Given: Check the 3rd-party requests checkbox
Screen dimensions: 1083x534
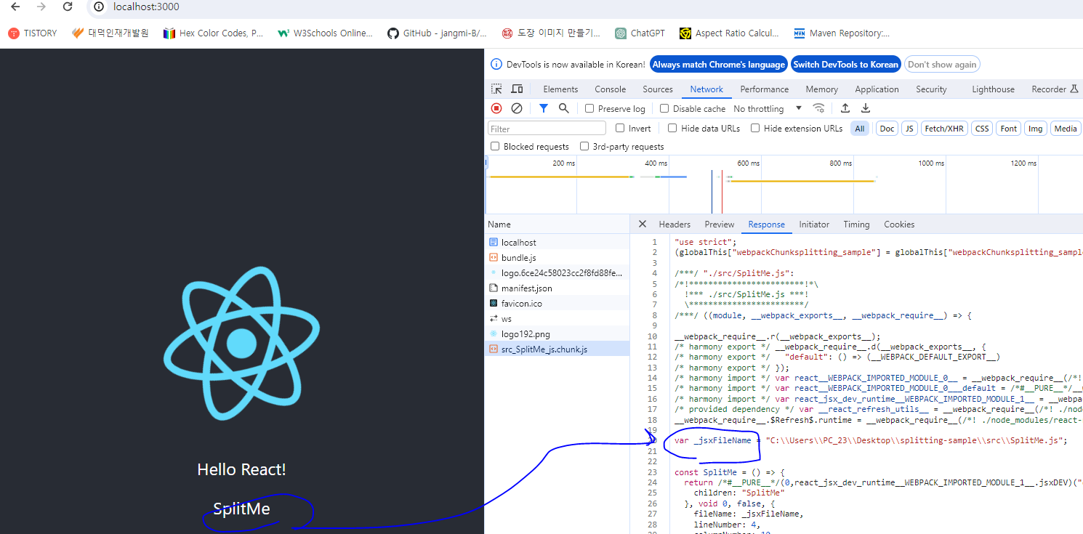Looking at the screenshot, I should tap(584, 146).
